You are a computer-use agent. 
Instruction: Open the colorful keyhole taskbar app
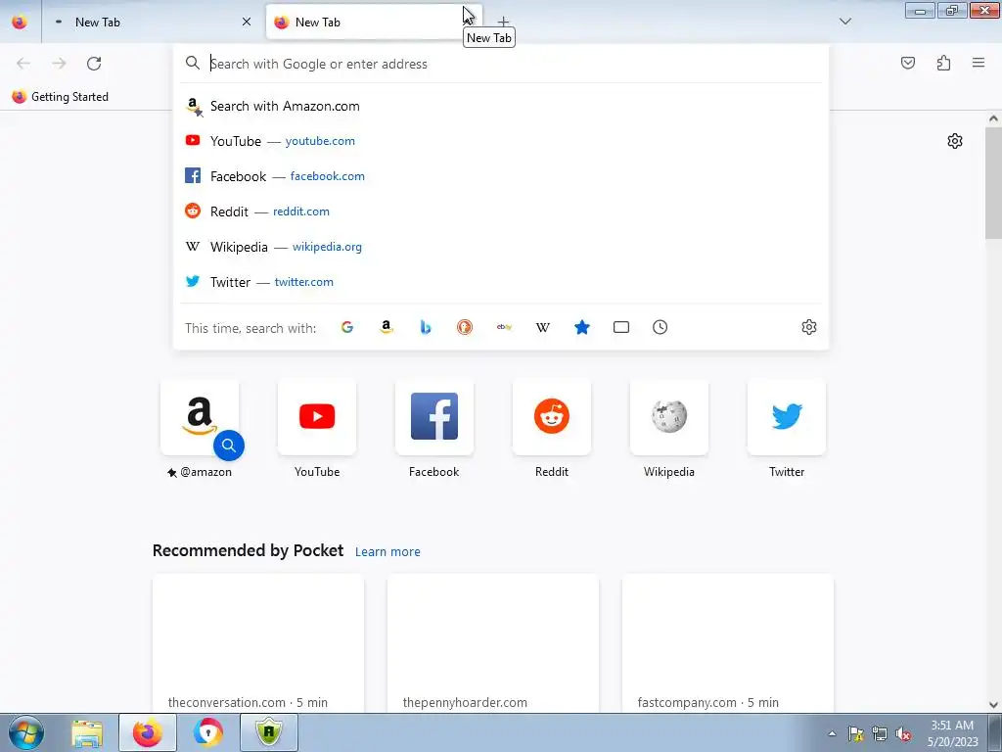[x=208, y=732]
